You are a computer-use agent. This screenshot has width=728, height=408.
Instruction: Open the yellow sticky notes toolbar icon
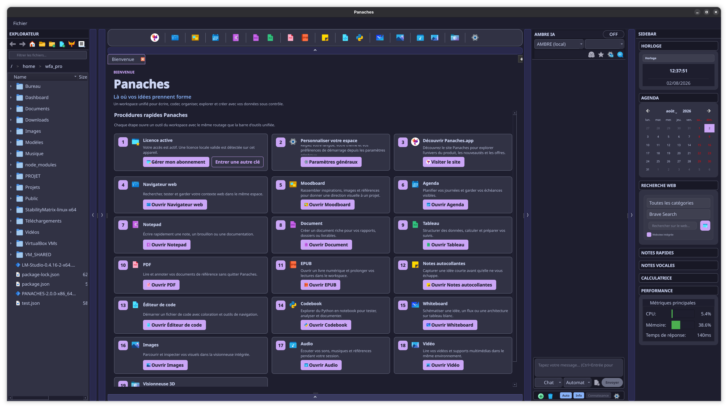(x=325, y=38)
